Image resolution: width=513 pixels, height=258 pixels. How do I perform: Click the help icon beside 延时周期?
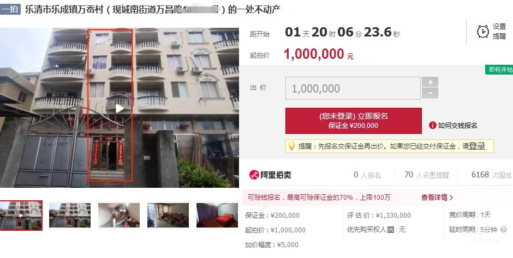[504, 230]
